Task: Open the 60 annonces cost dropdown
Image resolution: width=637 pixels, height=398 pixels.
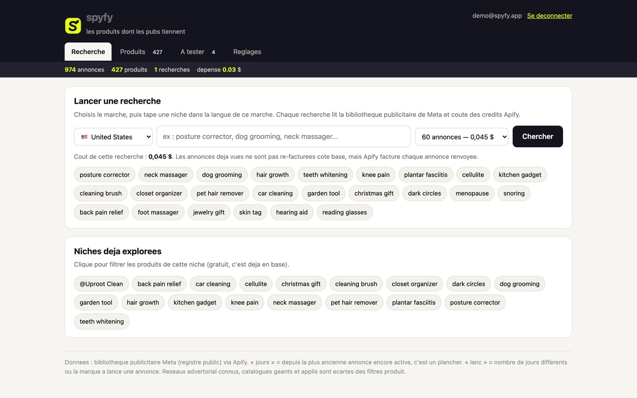Action: pos(462,137)
